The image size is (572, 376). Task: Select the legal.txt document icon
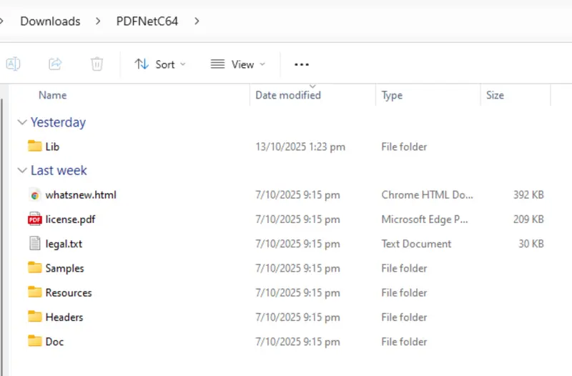[x=34, y=243]
